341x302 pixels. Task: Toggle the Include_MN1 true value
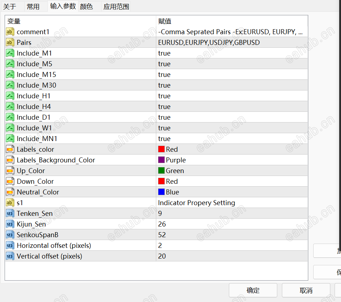click(x=214, y=139)
